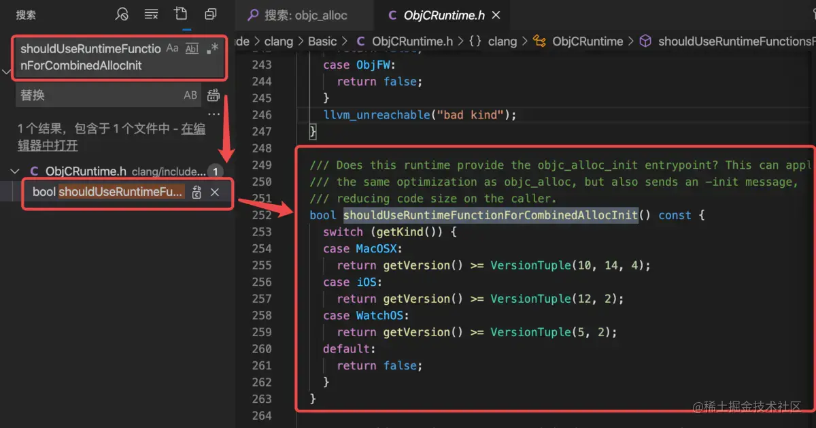Click switch (getKind()) on line 253

(x=390, y=232)
